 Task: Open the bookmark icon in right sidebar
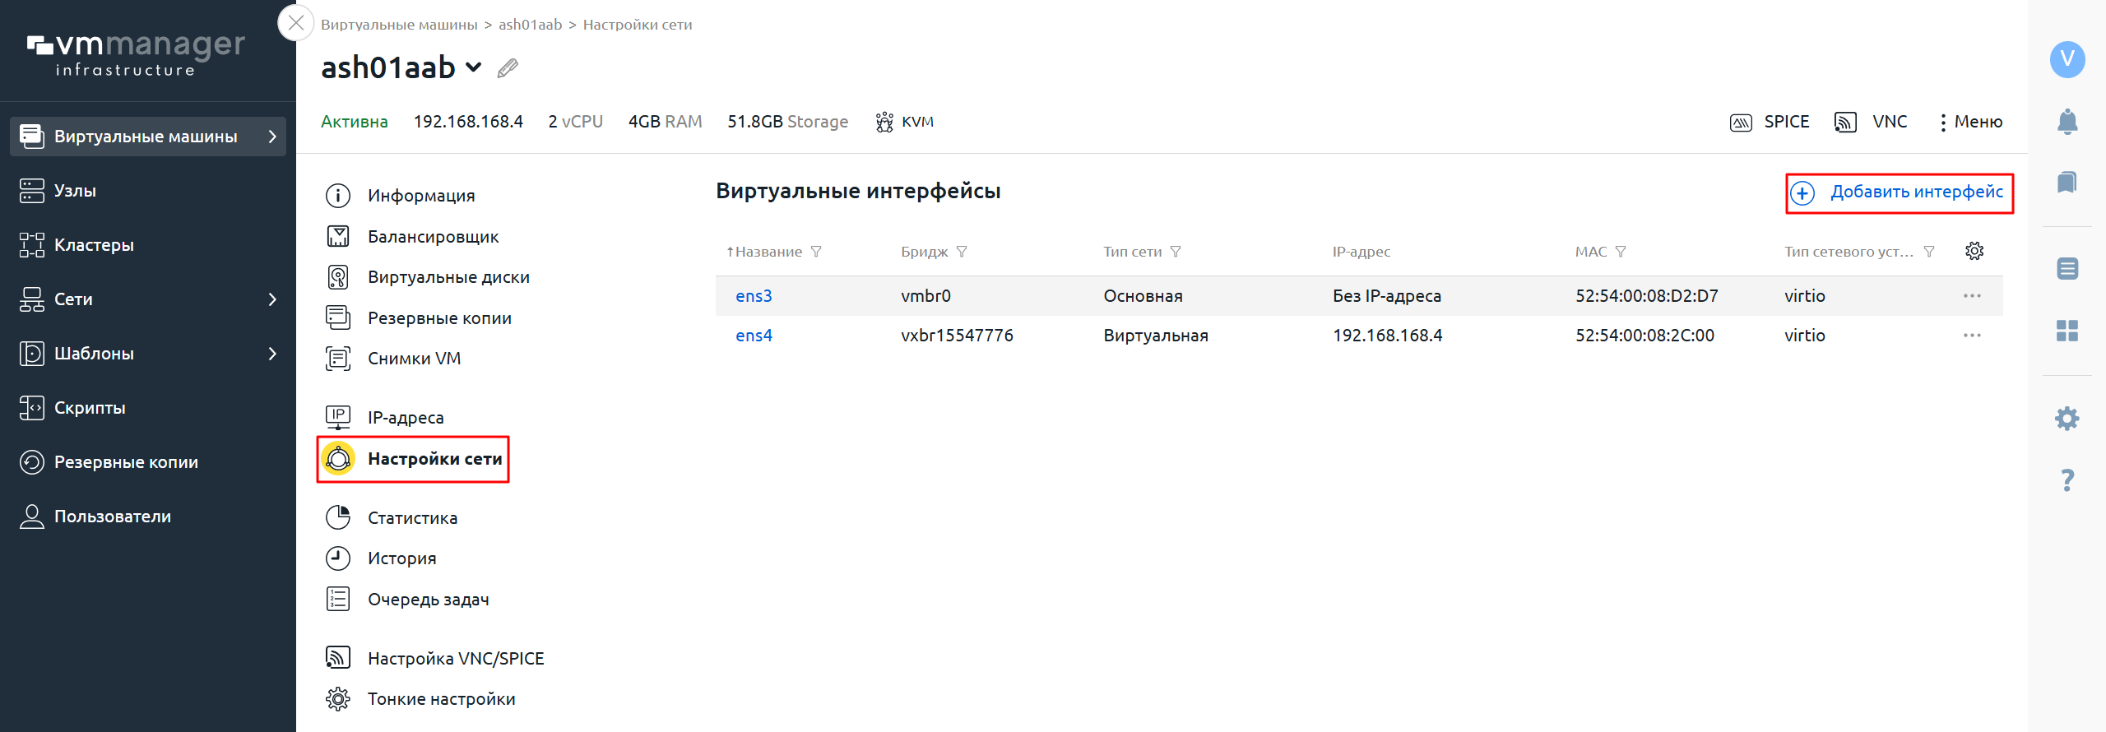coord(2067,182)
